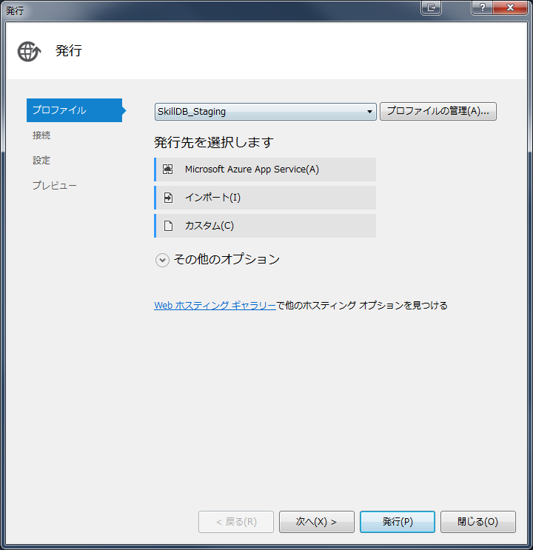Close the publish dialog window
Image resolution: width=533 pixels, height=550 pixels.
(x=510, y=7)
